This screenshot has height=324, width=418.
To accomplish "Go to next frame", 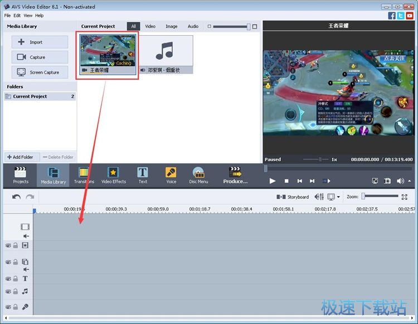I will (312, 181).
